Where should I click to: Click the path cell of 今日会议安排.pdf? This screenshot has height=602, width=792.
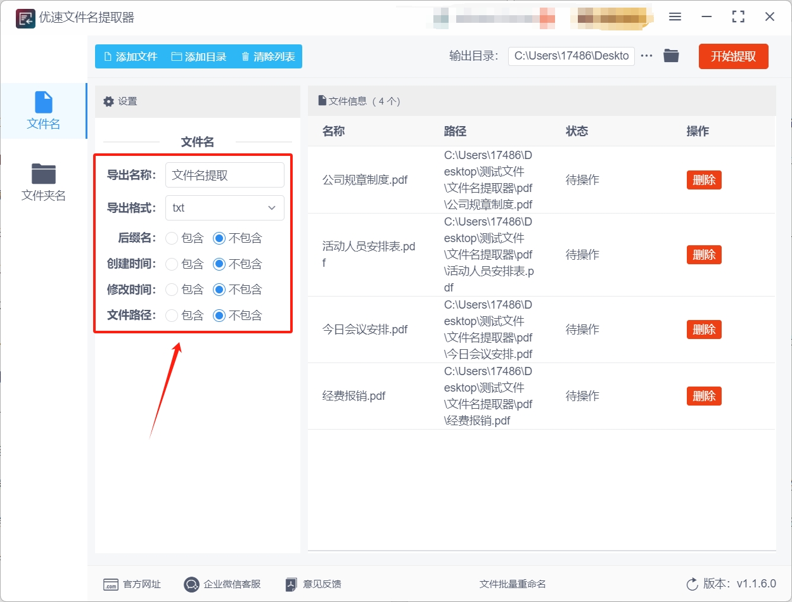[489, 330]
